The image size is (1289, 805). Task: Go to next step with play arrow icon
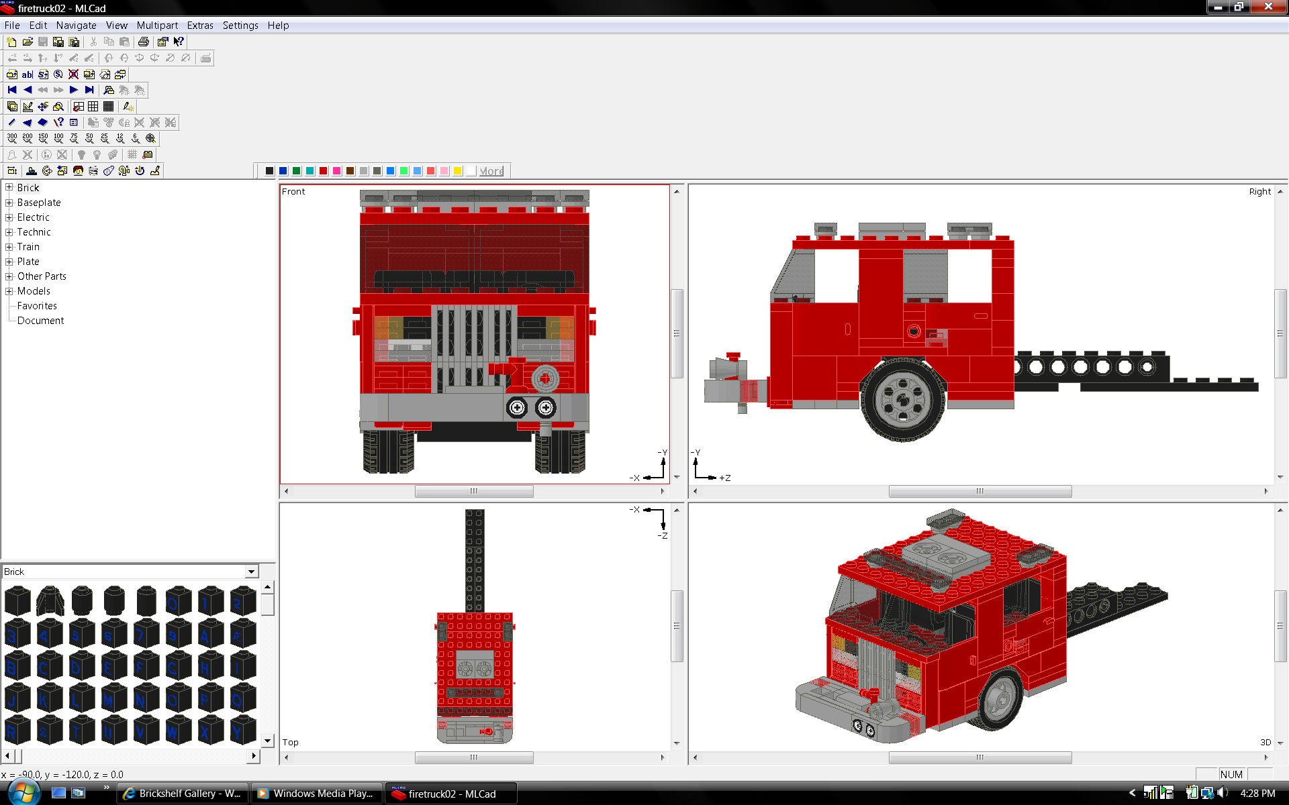click(x=74, y=90)
